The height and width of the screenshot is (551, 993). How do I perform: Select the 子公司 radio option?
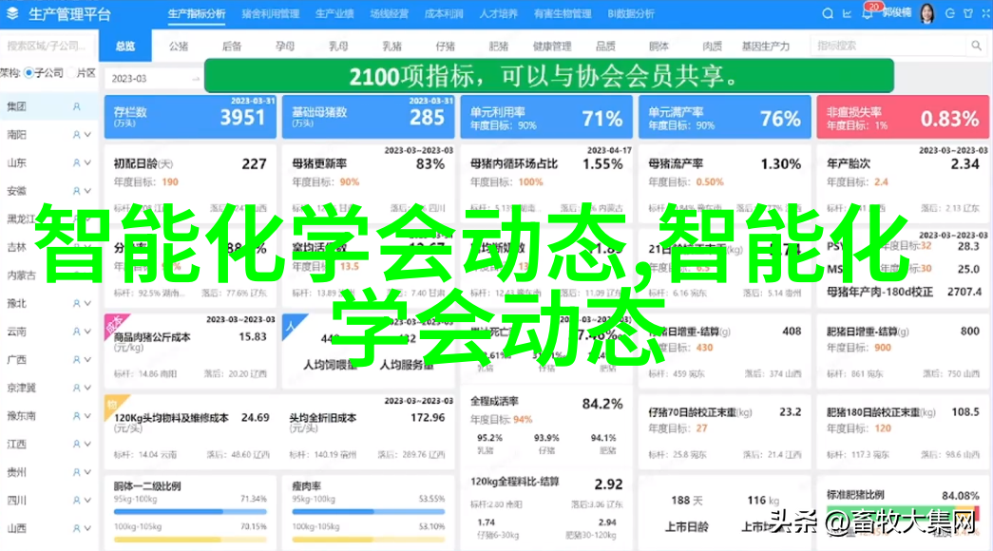29,73
